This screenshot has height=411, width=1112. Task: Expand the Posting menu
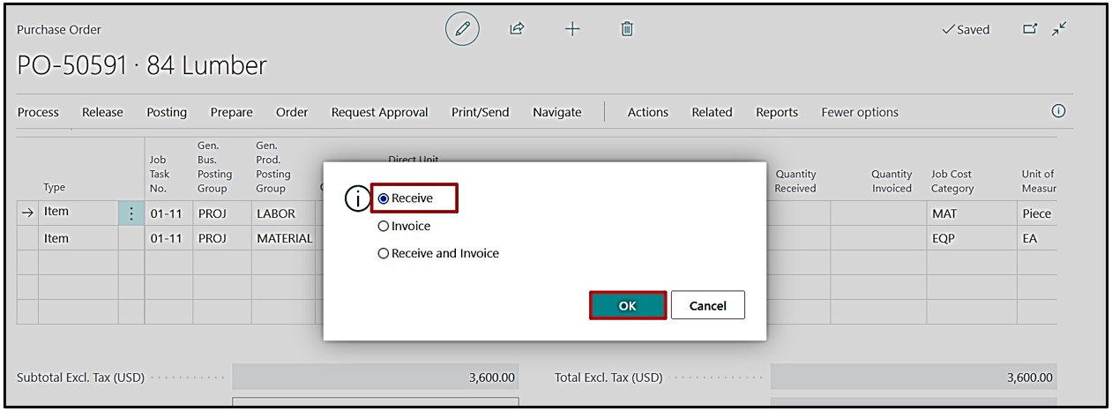point(167,112)
